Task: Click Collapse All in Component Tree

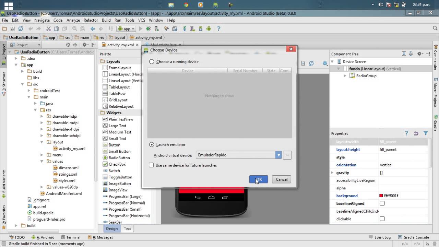Action: click(x=411, y=54)
